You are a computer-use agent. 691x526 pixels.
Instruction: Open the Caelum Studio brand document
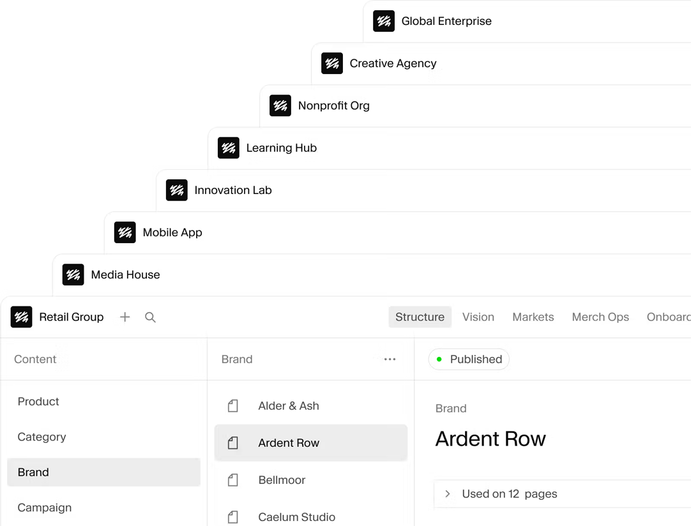(x=310, y=517)
